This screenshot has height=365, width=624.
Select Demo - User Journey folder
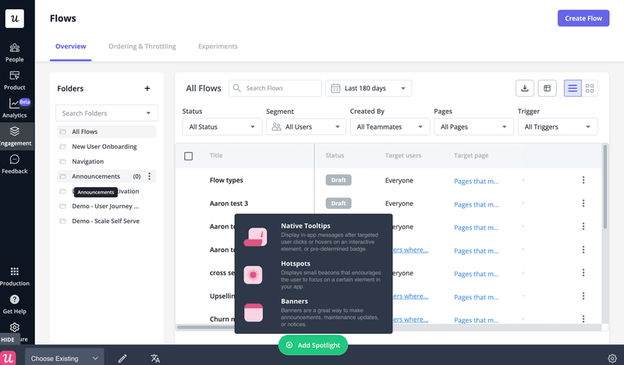(x=107, y=206)
